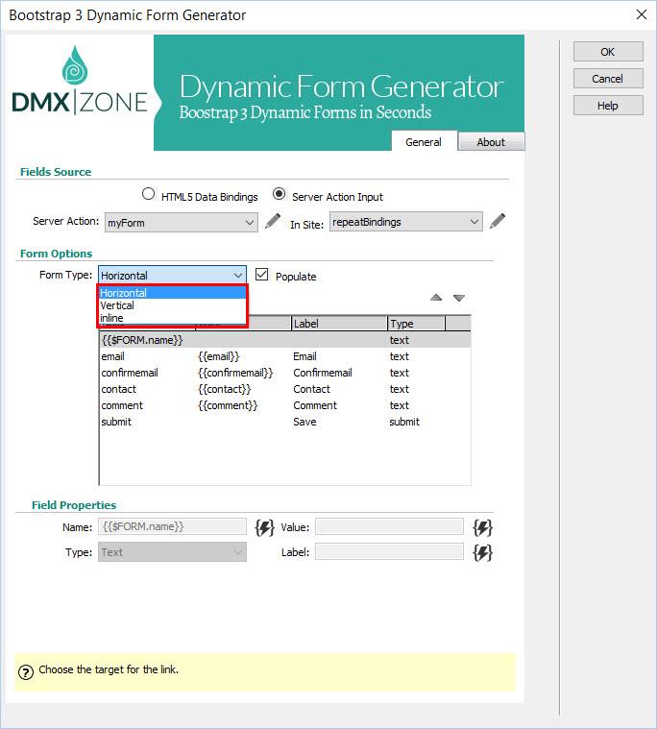This screenshot has width=657, height=729.
Task: Click the Email label cell
Action: [304, 356]
